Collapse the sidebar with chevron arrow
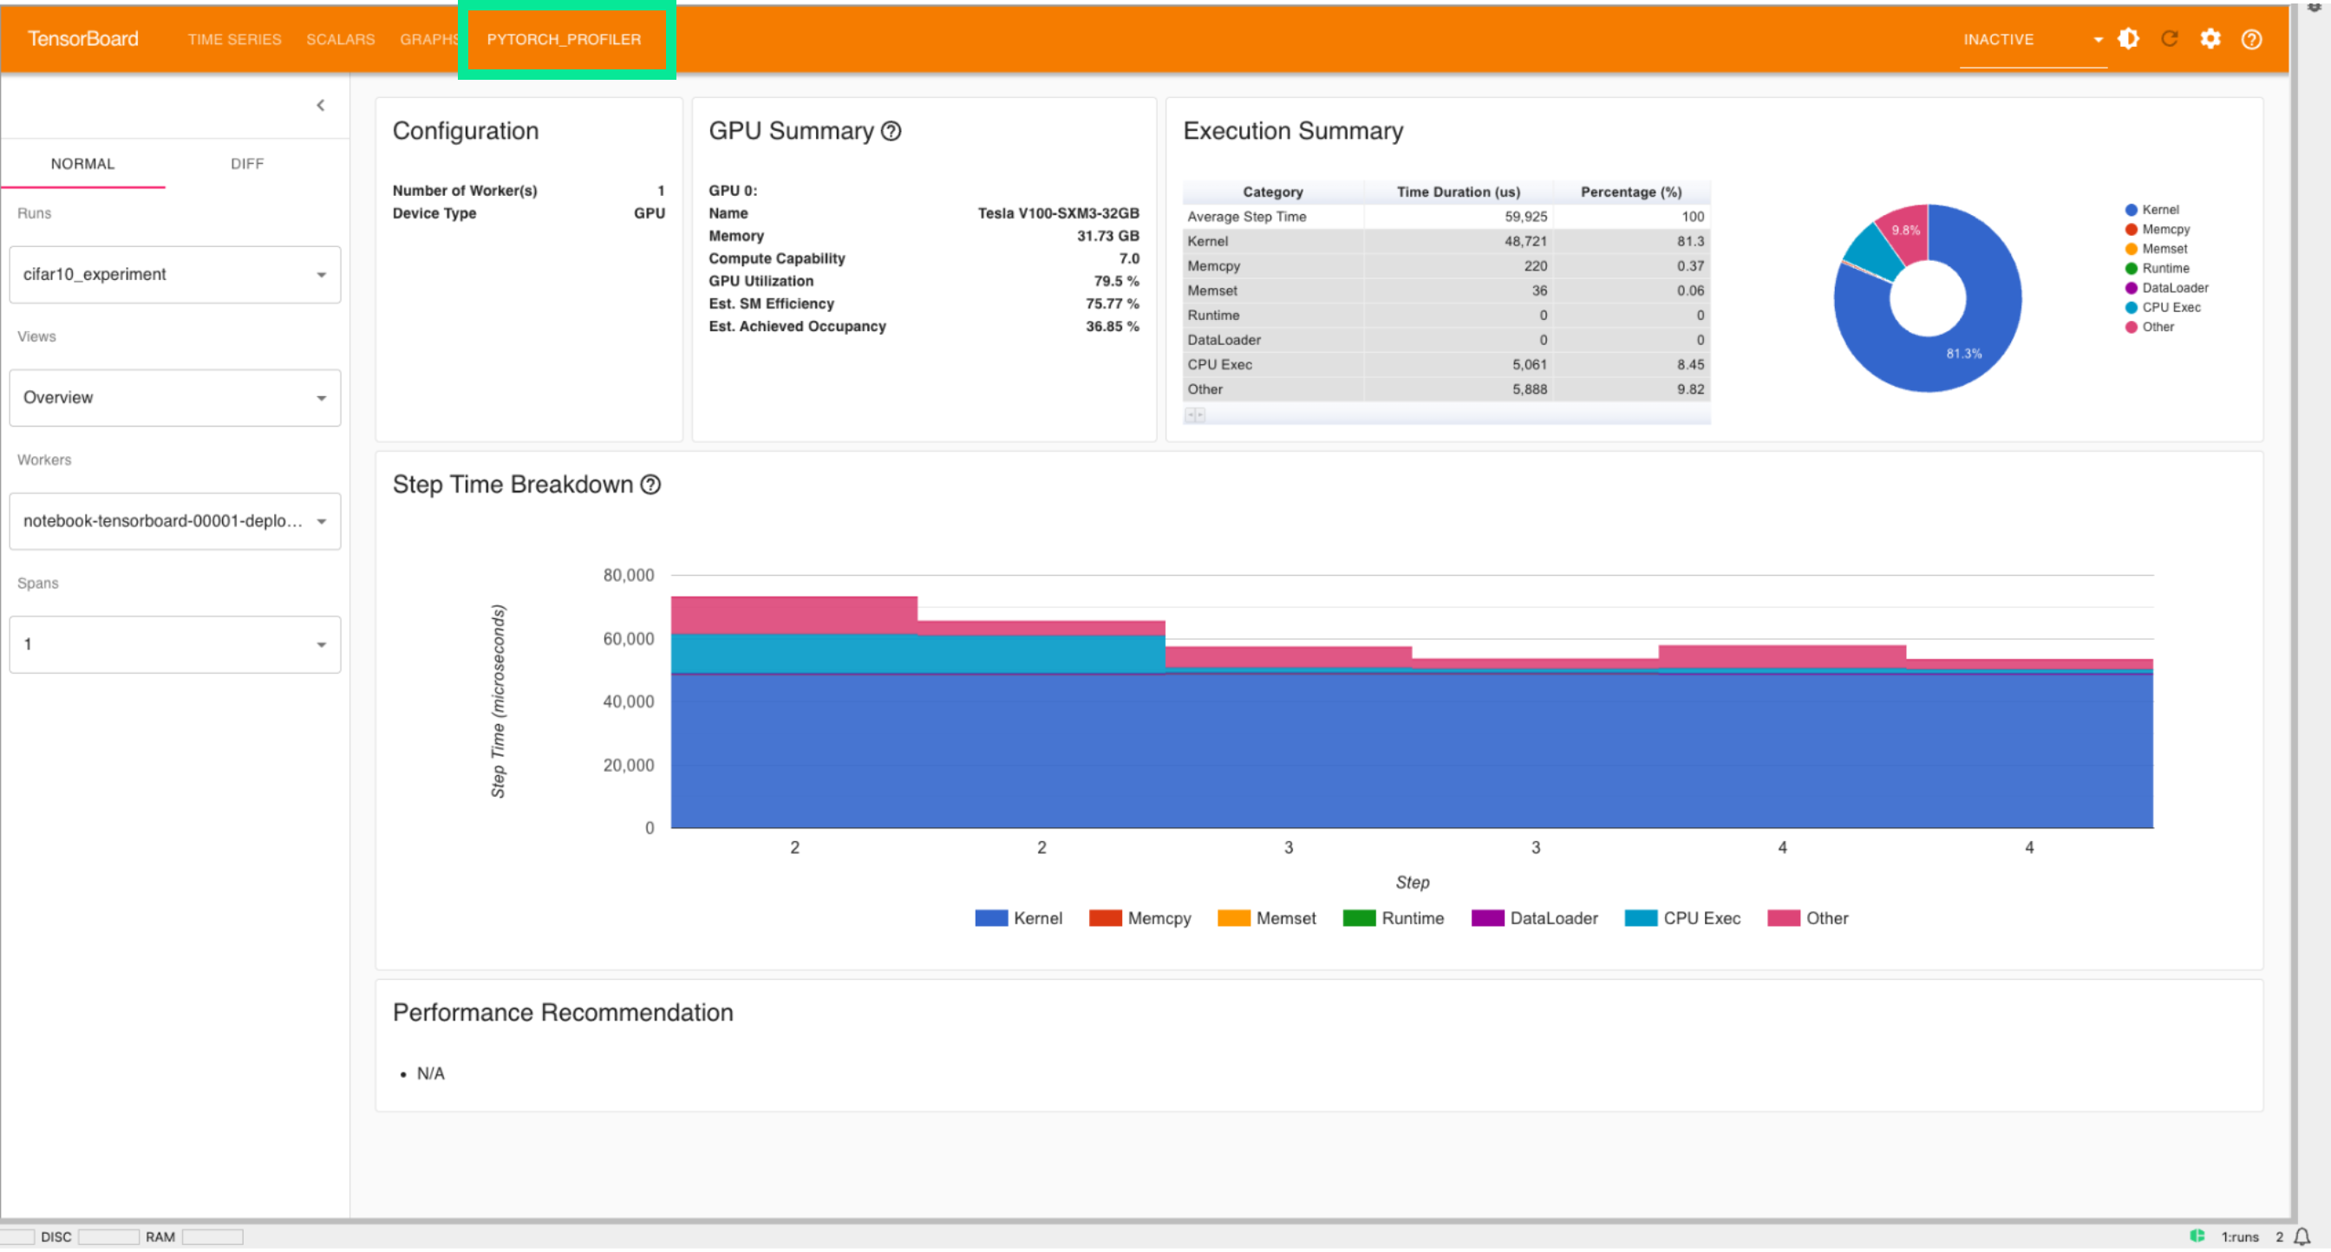The height and width of the screenshot is (1252, 2331). [x=320, y=106]
